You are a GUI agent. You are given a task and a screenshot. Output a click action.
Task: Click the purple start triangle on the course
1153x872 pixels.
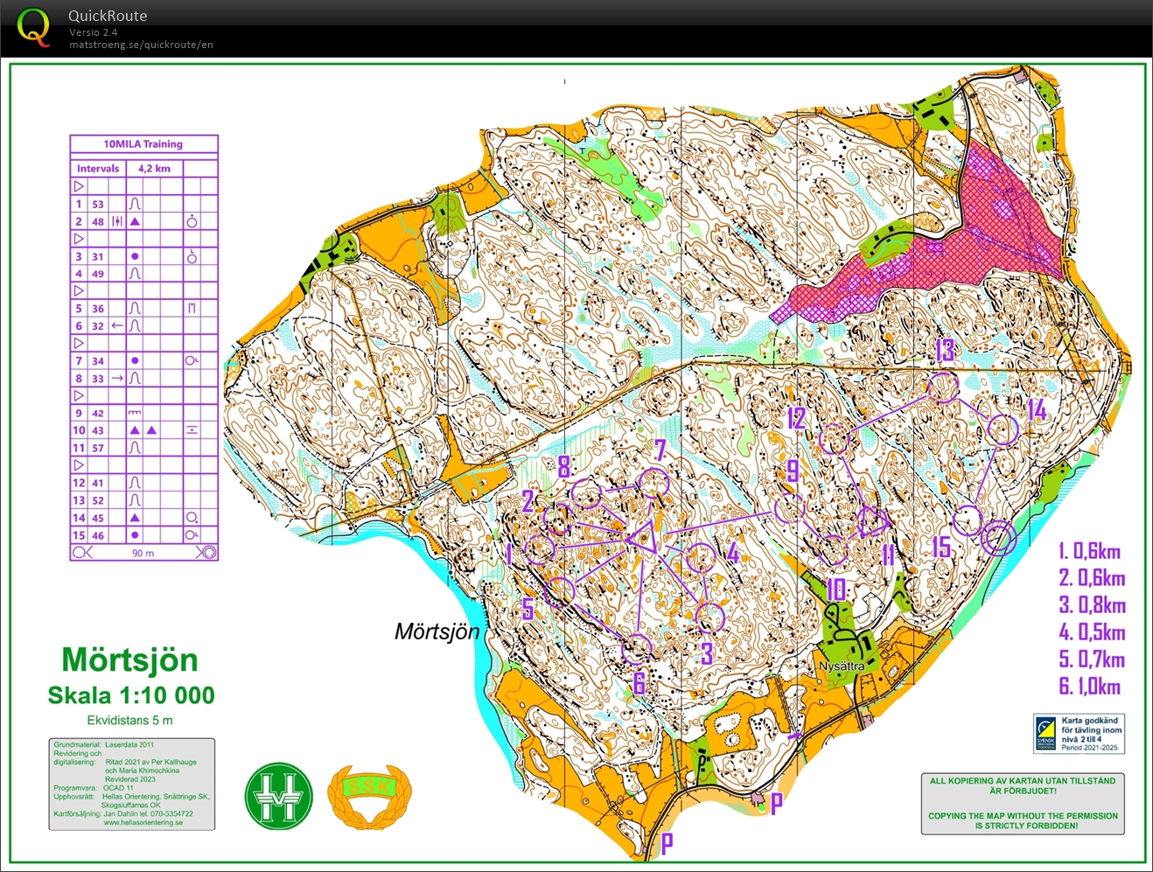point(642,539)
